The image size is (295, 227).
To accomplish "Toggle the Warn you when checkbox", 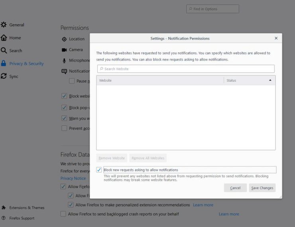I will click(x=64, y=118).
